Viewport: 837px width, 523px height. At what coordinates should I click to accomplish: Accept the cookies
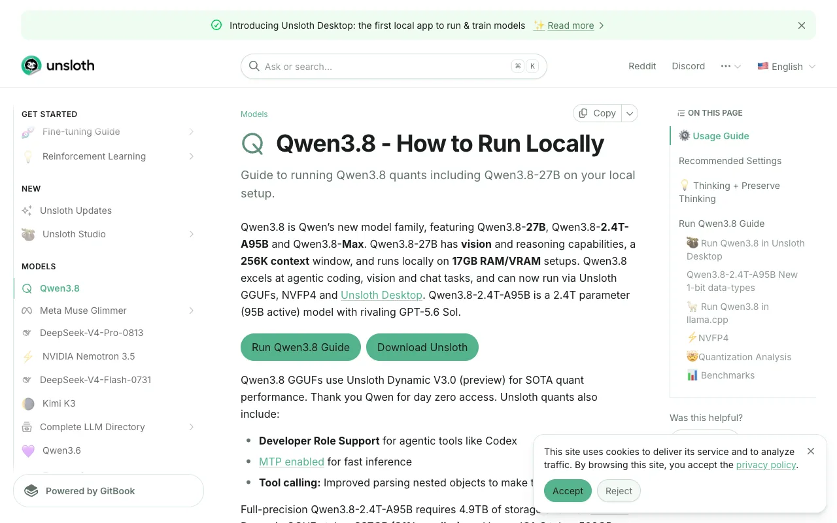coord(568,491)
